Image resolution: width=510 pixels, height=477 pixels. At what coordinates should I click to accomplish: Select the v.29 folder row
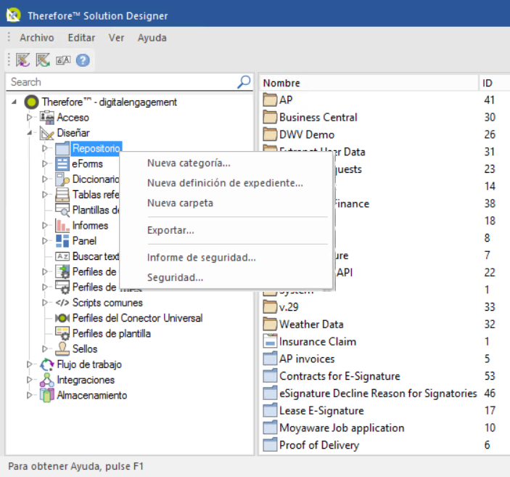385,307
